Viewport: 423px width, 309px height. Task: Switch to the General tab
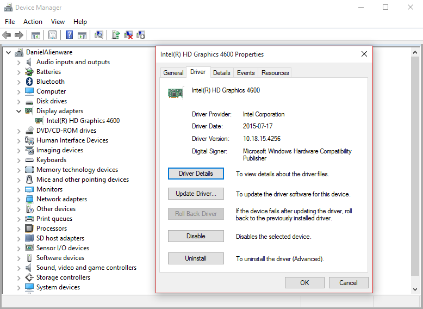[173, 73]
